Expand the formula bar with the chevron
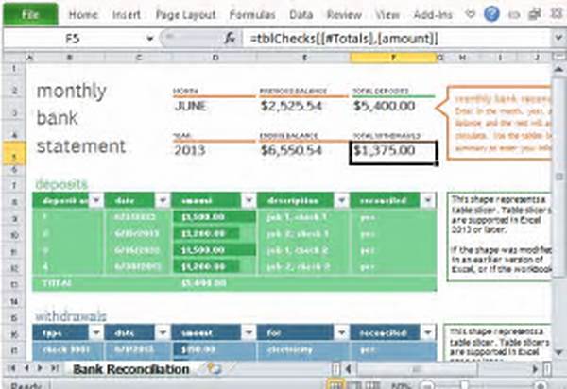Image resolution: width=567 pixels, height=389 pixels. tap(558, 40)
